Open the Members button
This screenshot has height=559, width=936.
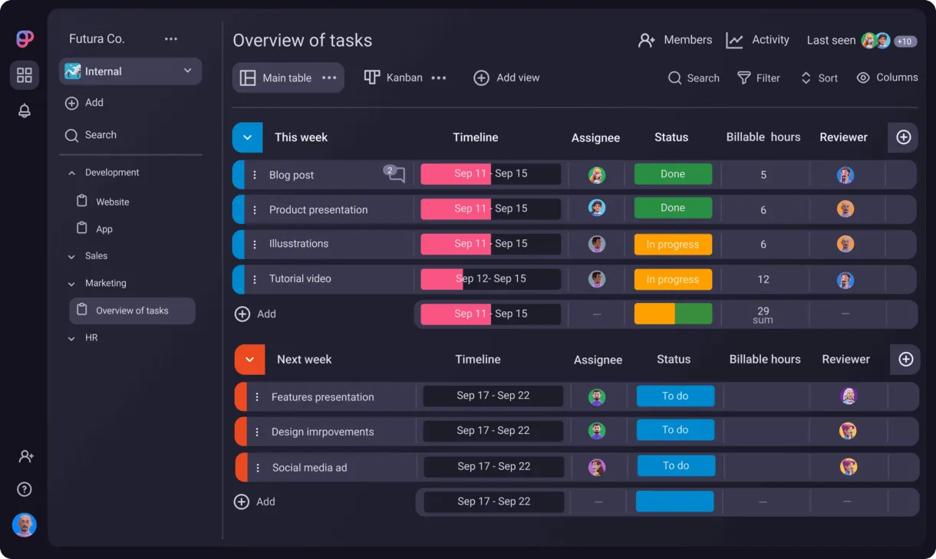(674, 40)
